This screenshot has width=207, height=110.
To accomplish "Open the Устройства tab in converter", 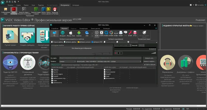I will [x=55, y=28].
